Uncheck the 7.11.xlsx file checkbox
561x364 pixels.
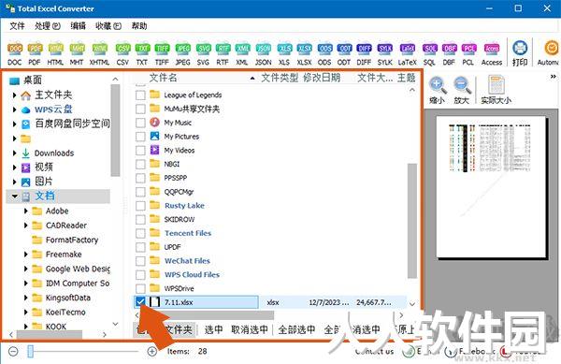[140, 302]
